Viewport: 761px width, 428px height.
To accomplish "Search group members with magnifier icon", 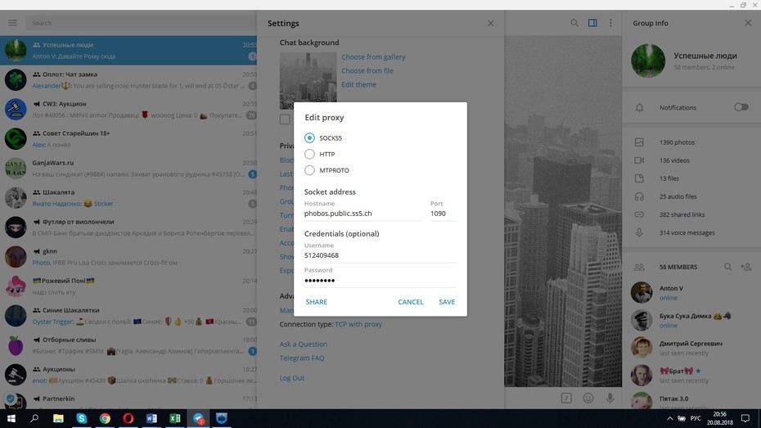I will [728, 267].
